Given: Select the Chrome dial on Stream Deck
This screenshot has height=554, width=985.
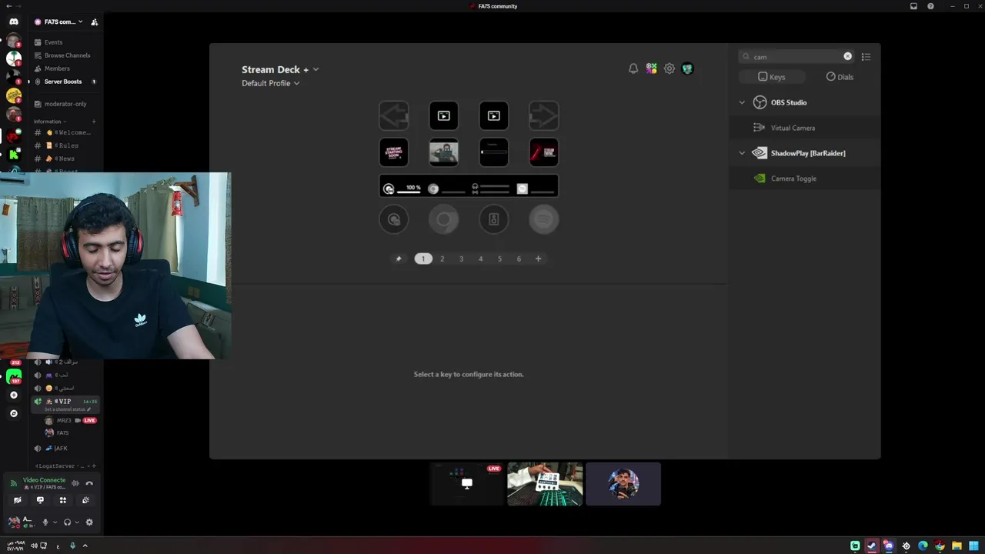Looking at the screenshot, I should point(444,219).
